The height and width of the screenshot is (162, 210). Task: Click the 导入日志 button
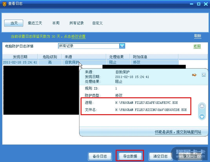pyautogui.click(x=190, y=156)
